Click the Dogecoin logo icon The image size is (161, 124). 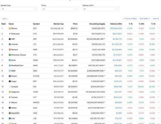coord(10,92)
